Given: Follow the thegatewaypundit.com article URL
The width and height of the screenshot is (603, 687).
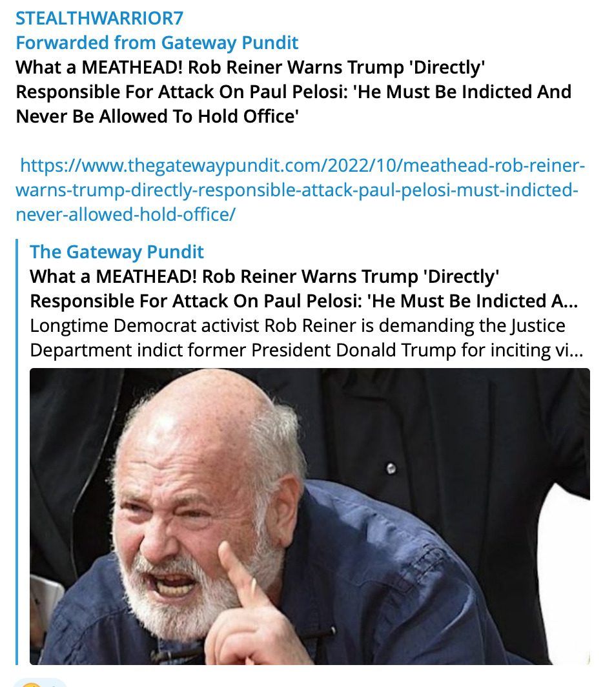Looking at the screenshot, I should coord(300,190).
